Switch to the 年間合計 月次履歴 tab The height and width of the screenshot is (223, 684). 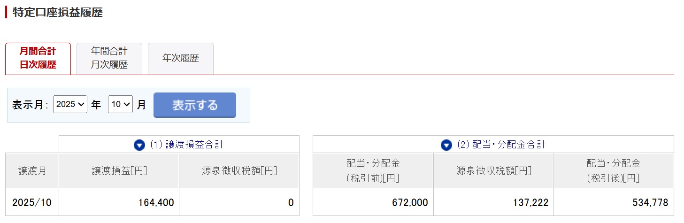click(x=109, y=59)
